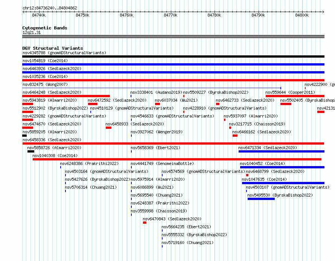335x261 pixels.
Task: Open nsv5859205 (Almarri2020) variant
Action: pyautogui.click(x=50, y=132)
